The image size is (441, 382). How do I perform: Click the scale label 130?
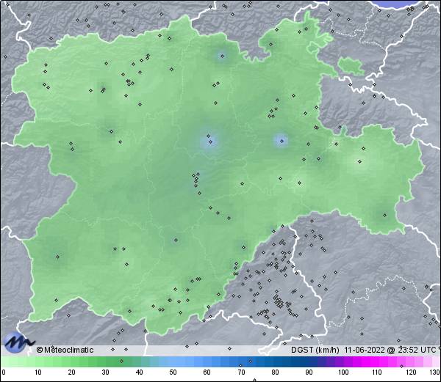click(435, 372)
